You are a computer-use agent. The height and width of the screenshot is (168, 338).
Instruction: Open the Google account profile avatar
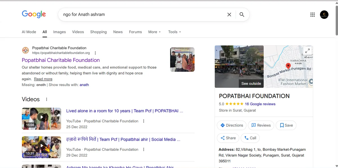324,15
